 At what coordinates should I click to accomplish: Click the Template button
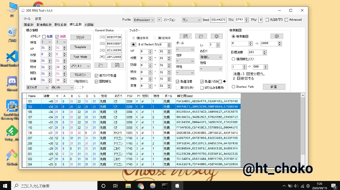tap(80, 47)
